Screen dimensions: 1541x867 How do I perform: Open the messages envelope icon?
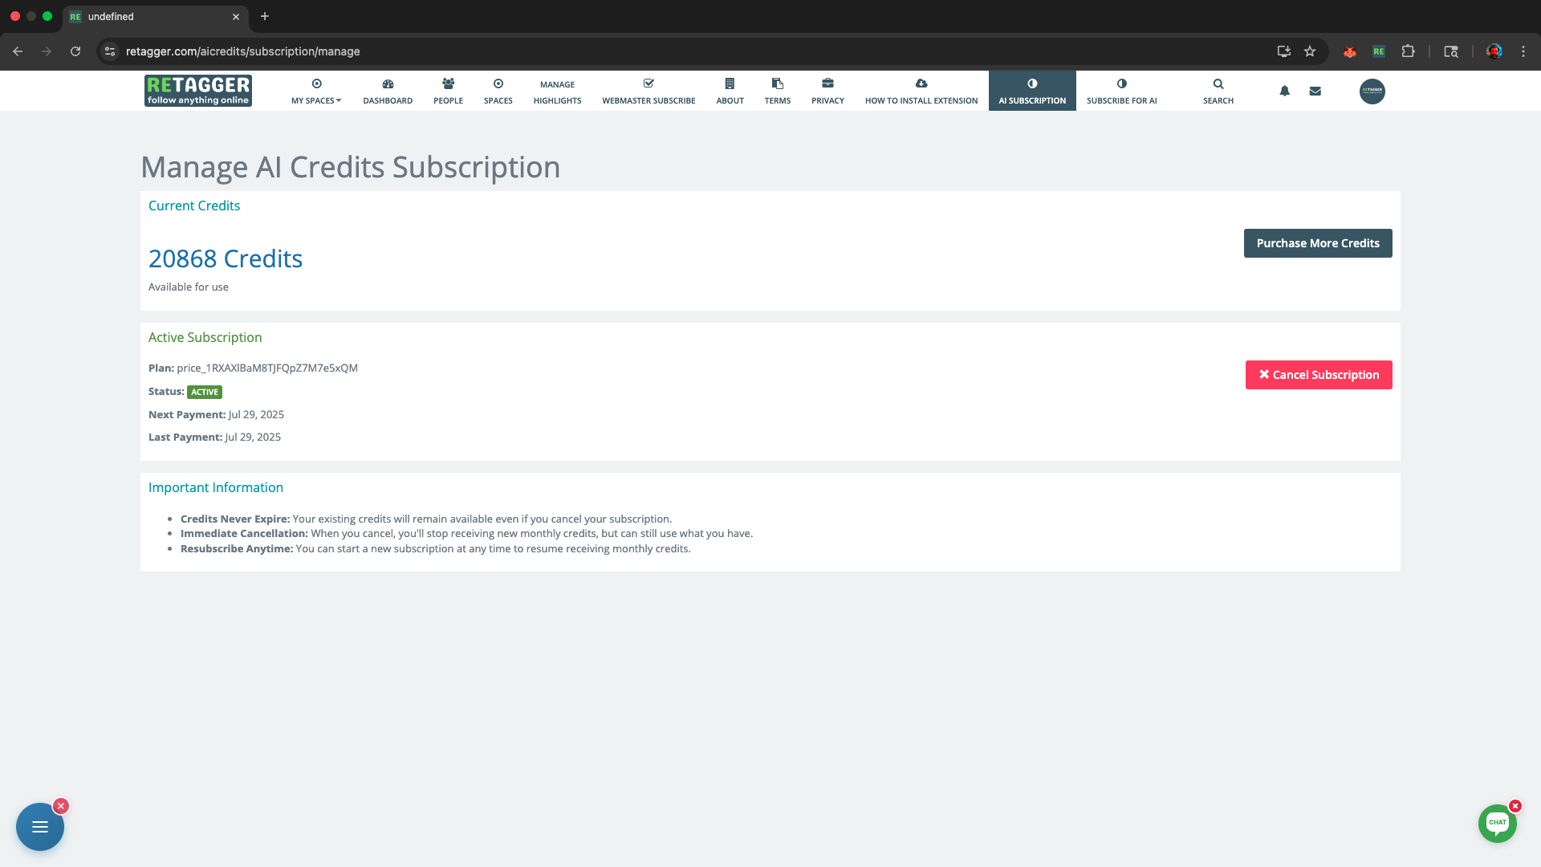point(1315,91)
